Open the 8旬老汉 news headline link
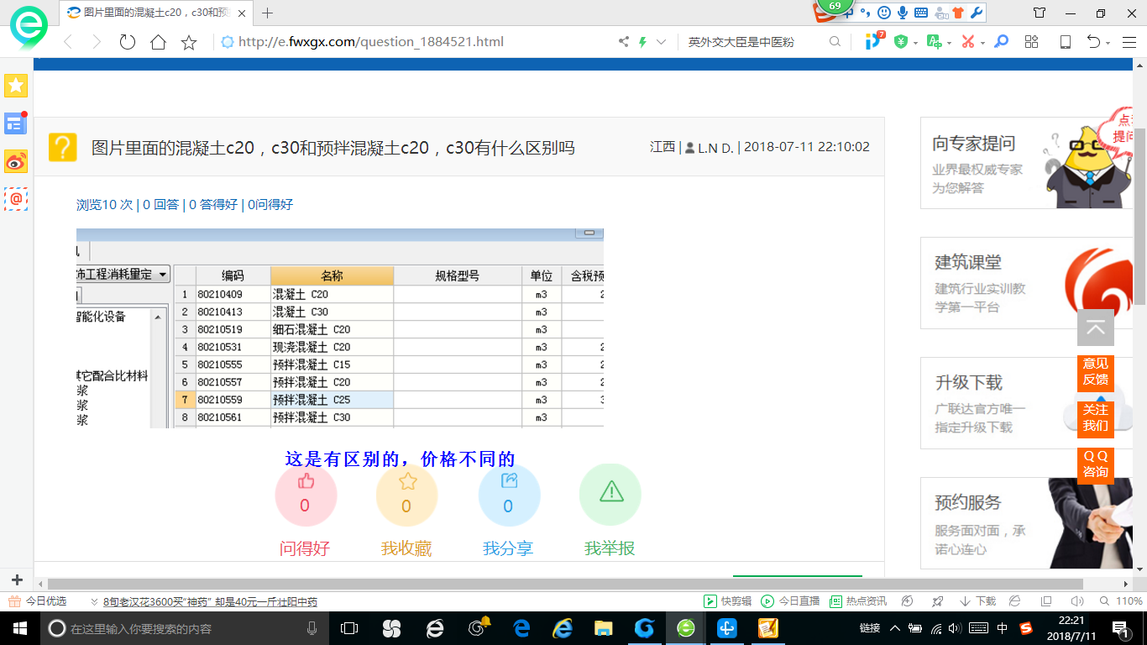 pyautogui.click(x=210, y=601)
